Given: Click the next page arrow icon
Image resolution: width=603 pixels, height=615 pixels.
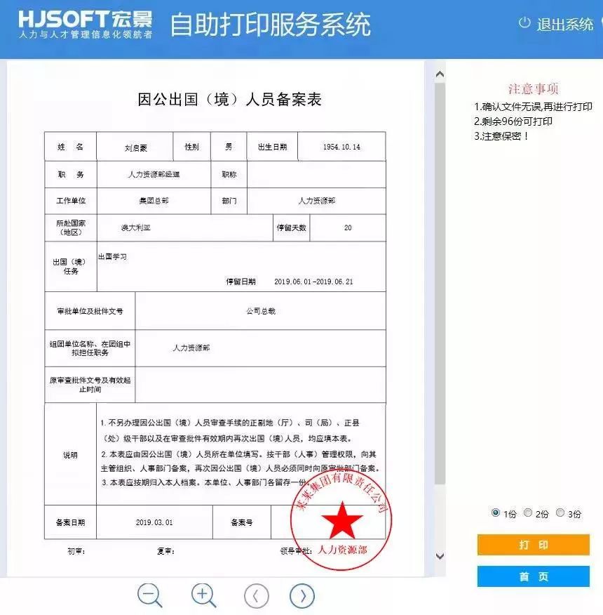Looking at the screenshot, I should click(302, 595).
